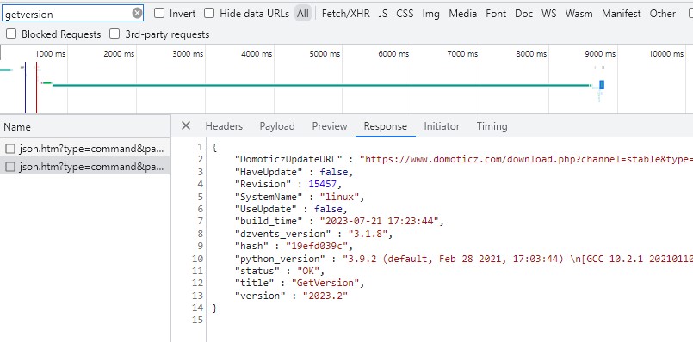Click line number 10 in response gutter

[197, 259]
